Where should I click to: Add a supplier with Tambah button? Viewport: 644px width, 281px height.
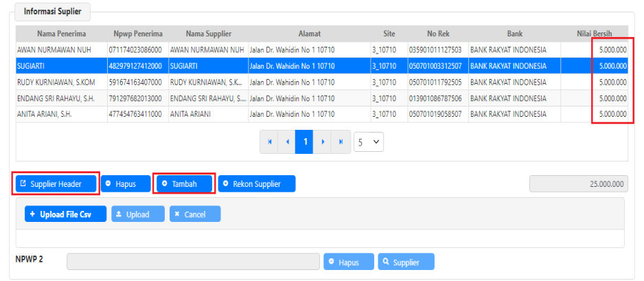pyautogui.click(x=184, y=184)
